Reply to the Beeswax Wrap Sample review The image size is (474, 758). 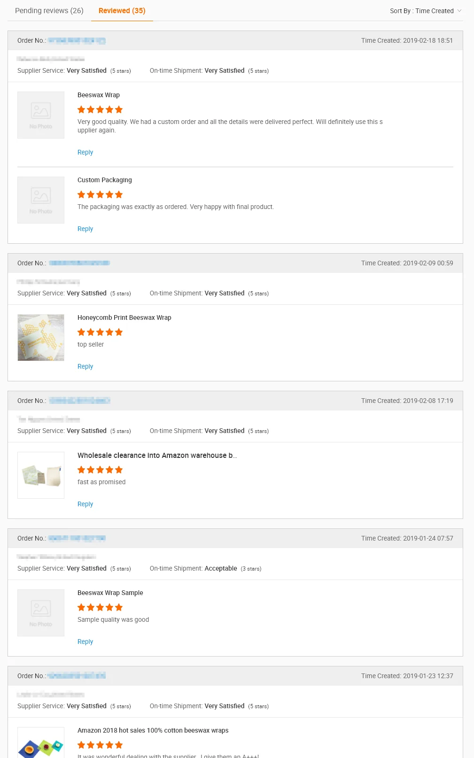pos(85,642)
